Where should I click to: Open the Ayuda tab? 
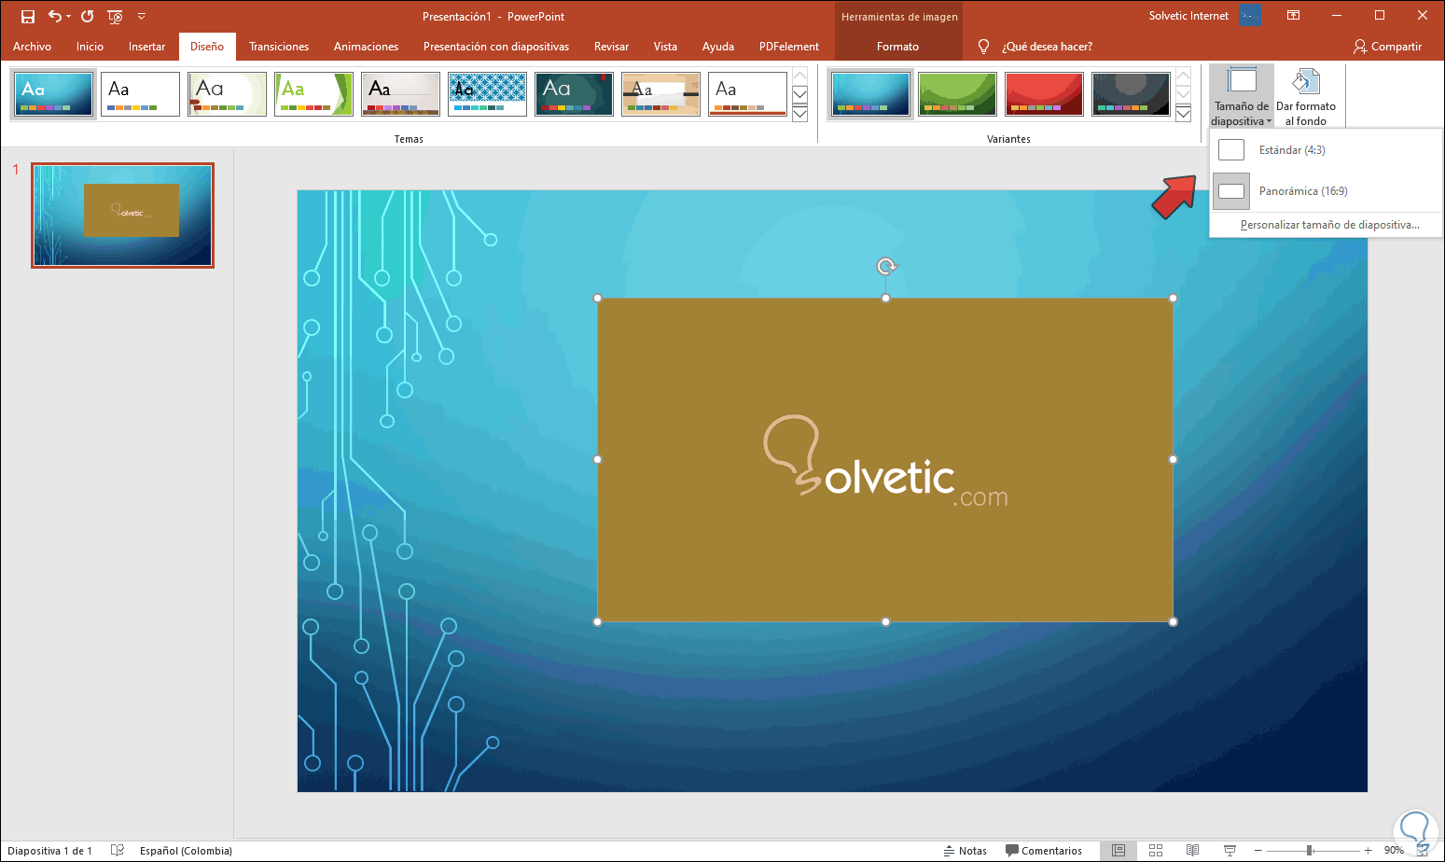(x=718, y=47)
